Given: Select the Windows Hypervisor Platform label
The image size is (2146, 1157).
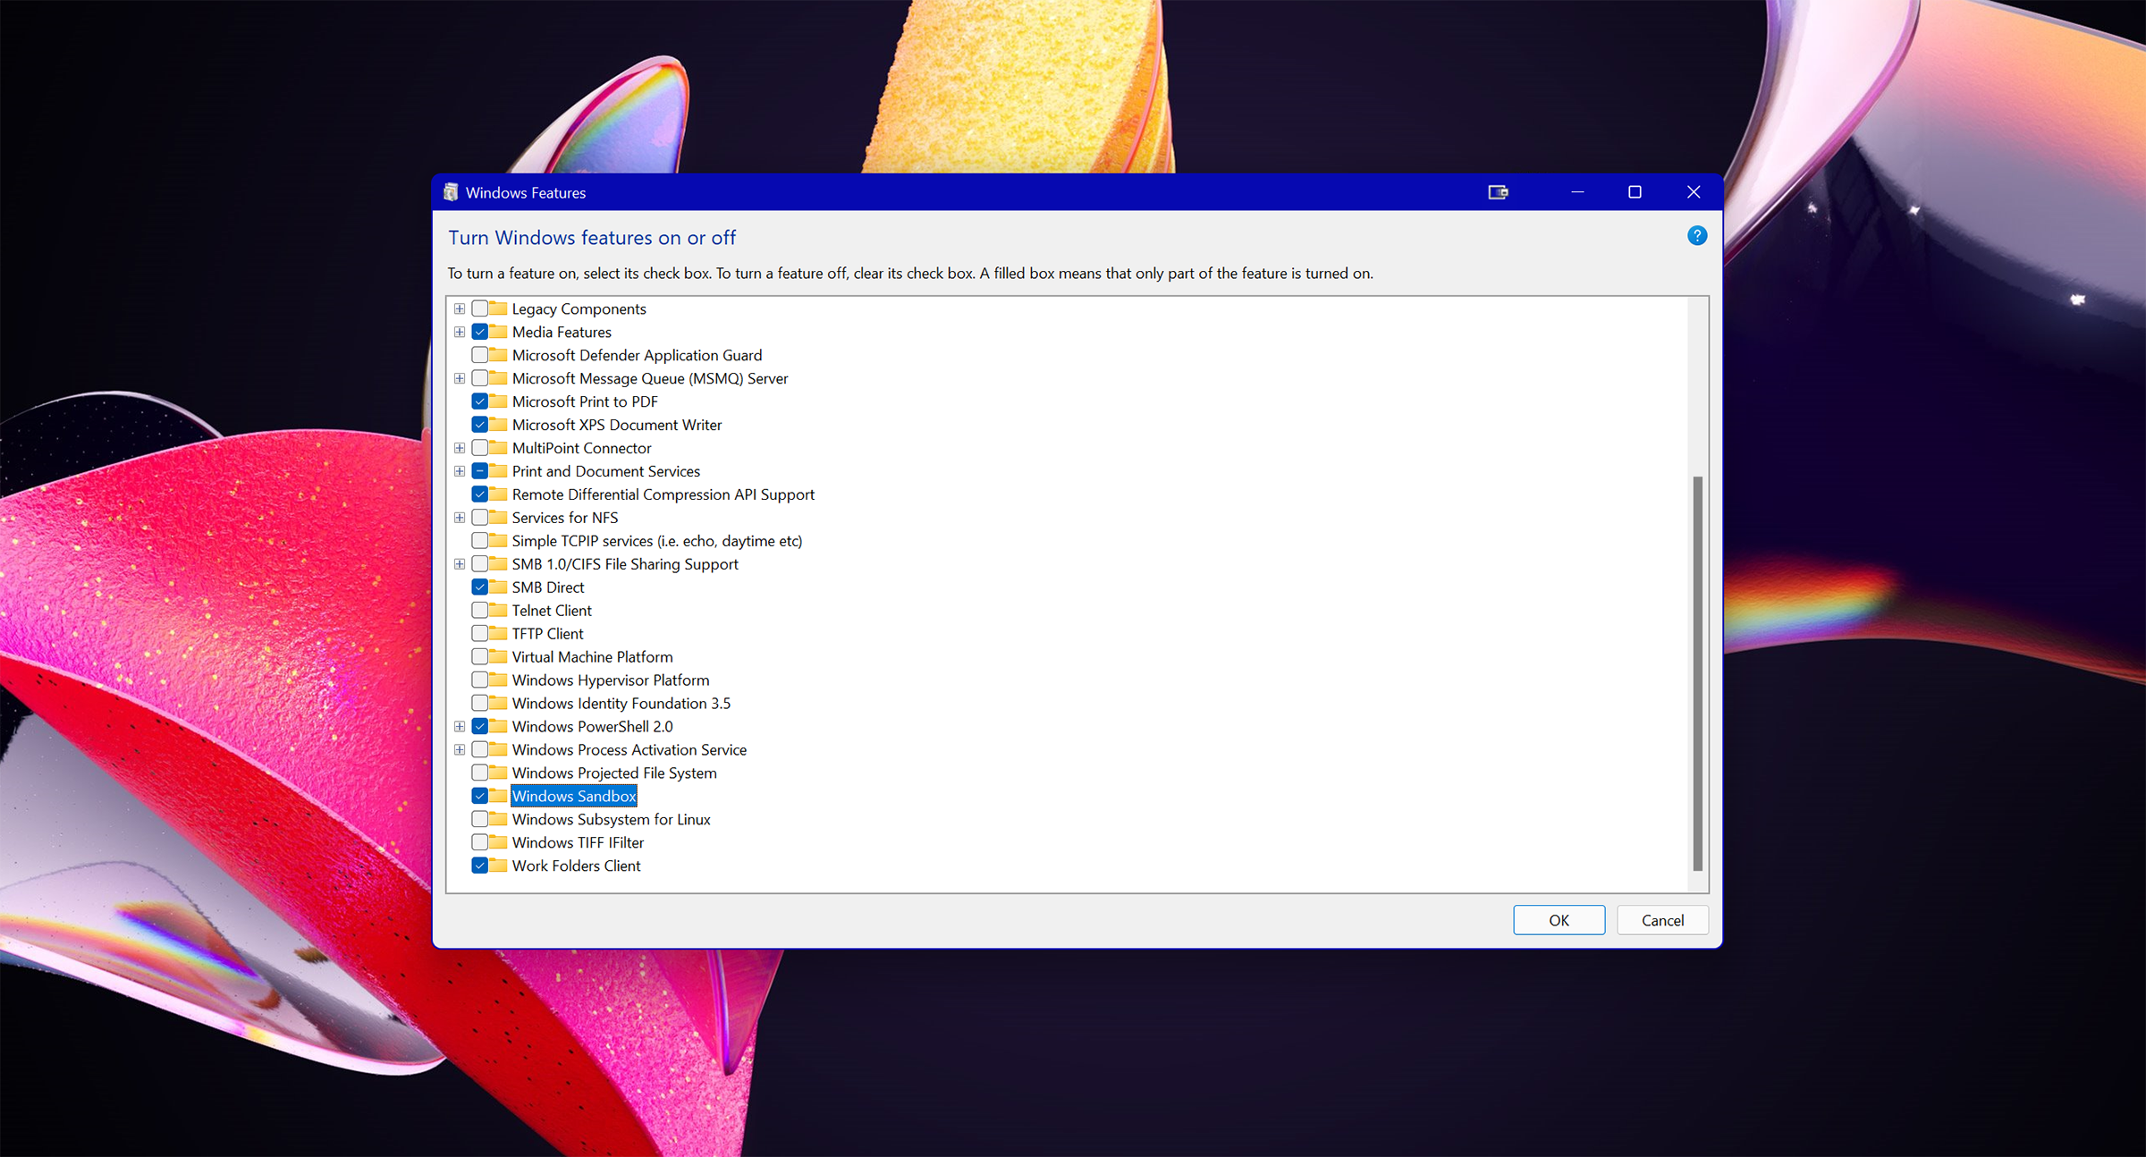Looking at the screenshot, I should point(611,680).
